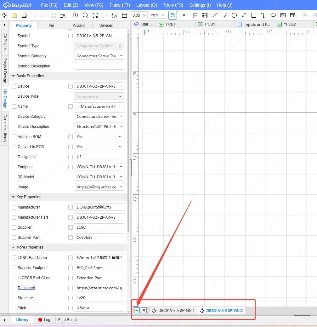Click the red delete part button

click(x=144, y=310)
